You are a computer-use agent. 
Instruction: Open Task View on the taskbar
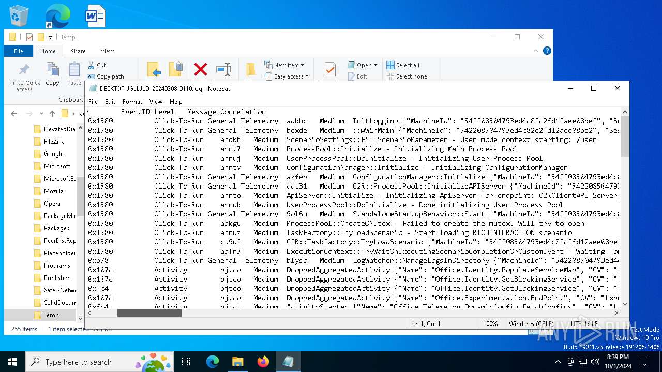tap(186, 362)
